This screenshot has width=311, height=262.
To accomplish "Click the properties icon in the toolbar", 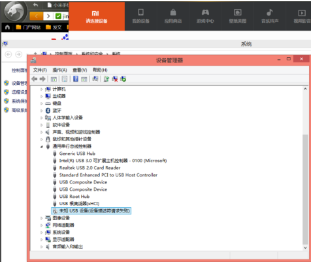I will tap(65, 79).
